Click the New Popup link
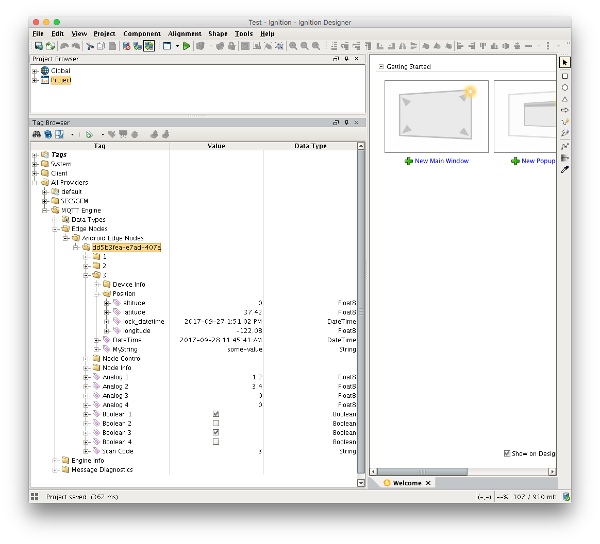 pos(538,161)
